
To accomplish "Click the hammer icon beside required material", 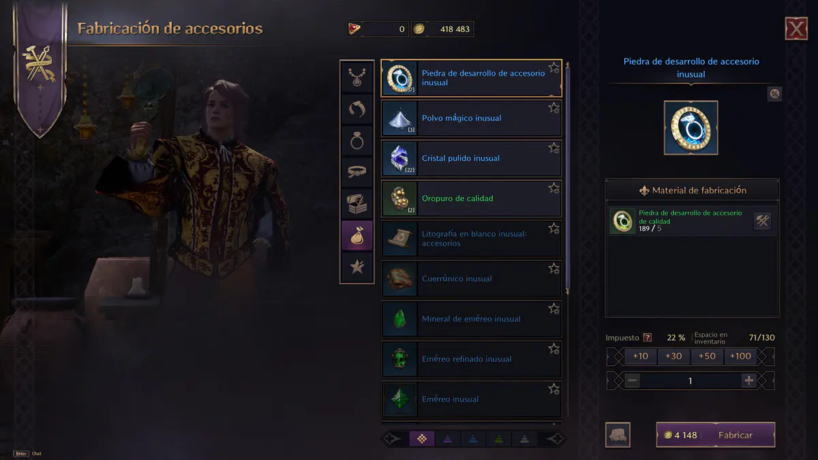I will click(x=762, y=221).
